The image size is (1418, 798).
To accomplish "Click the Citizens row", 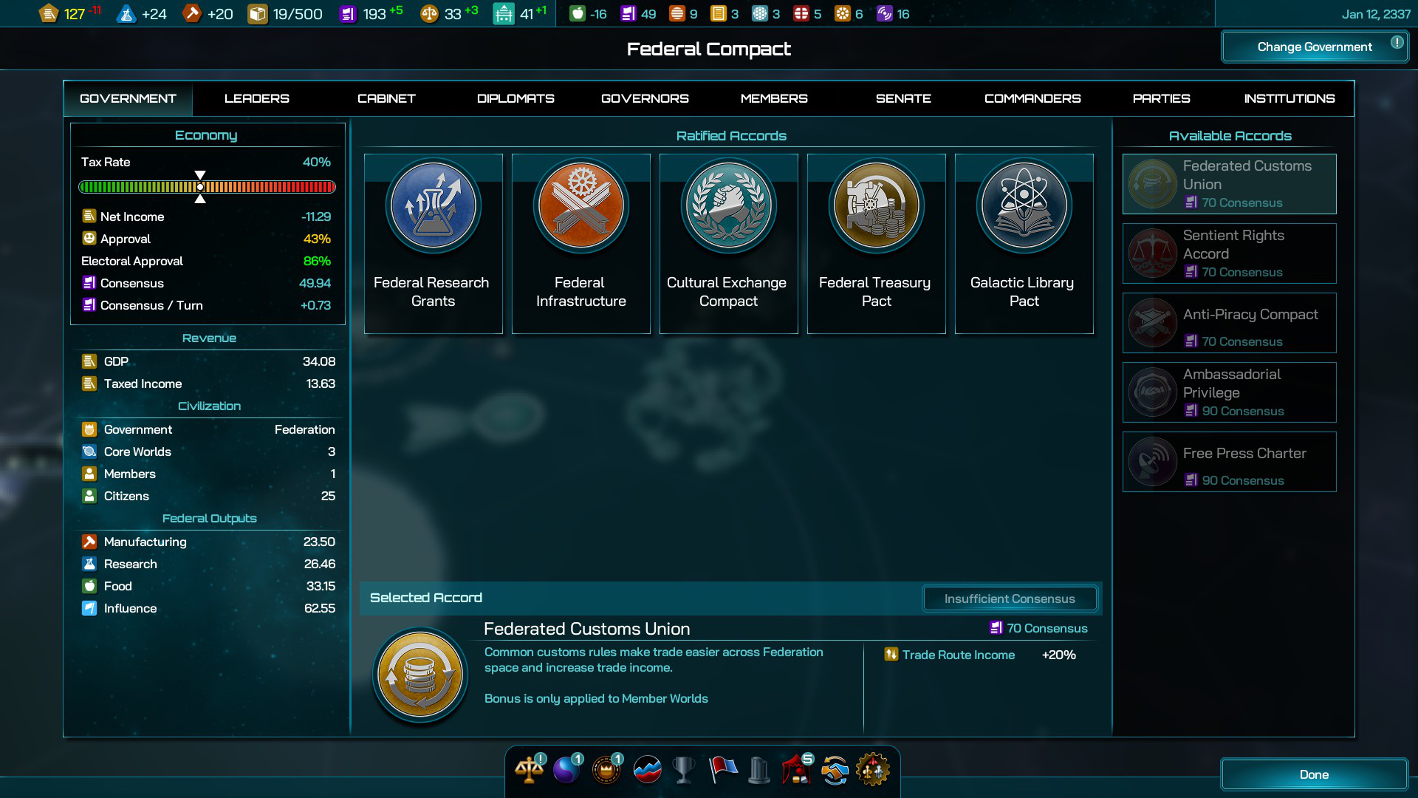I will 208,496.
